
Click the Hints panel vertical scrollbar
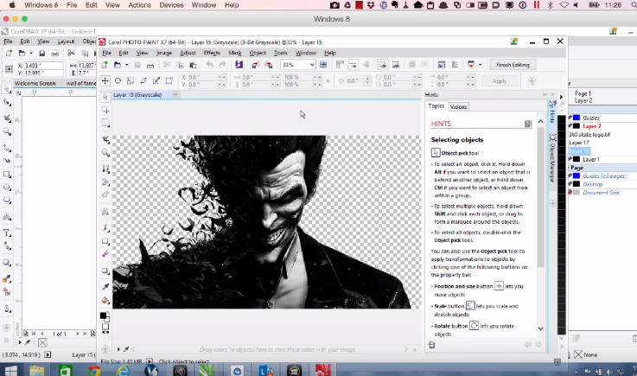point(540,197)
